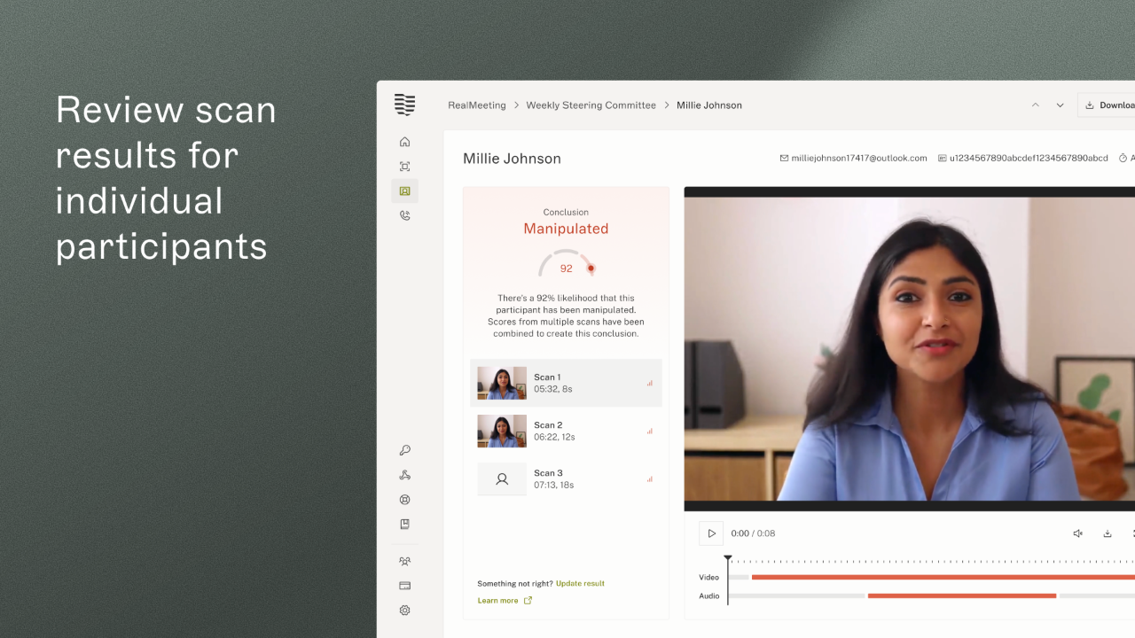Click the red Video timeline bar

coord(943,578)
